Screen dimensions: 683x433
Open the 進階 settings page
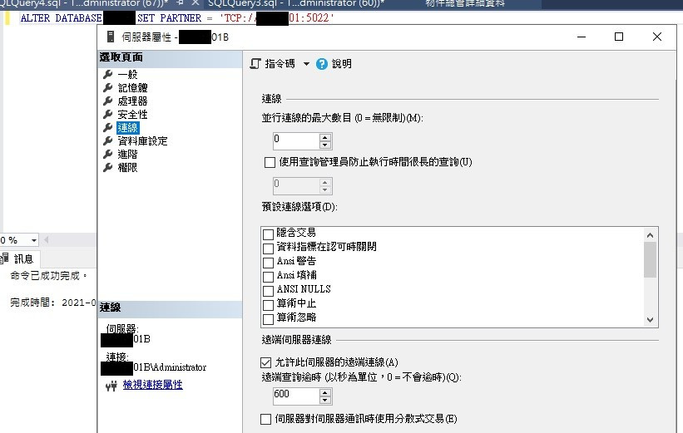pos(127,154)
